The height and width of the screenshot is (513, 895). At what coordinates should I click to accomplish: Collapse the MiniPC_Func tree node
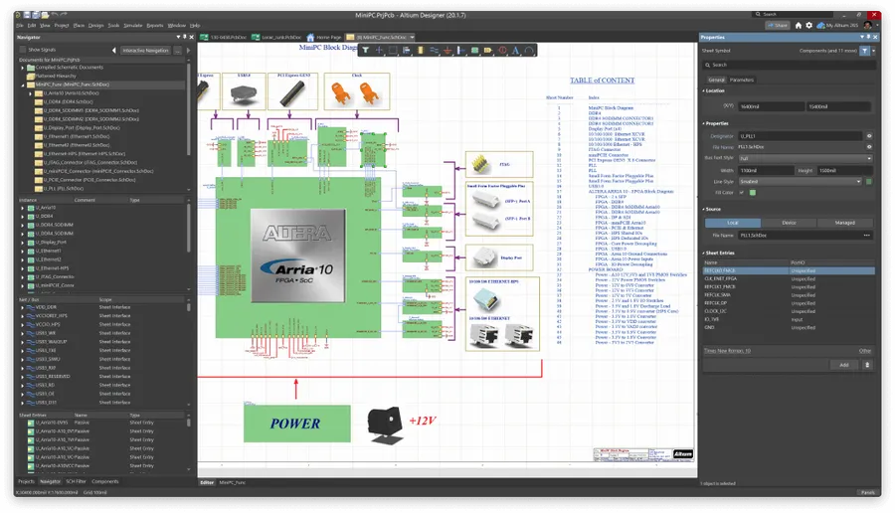(23, 85)
